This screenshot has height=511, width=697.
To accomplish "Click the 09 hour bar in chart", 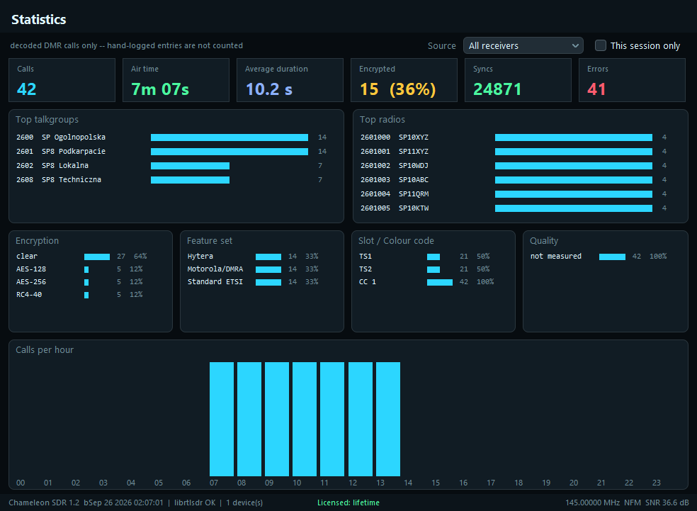I will (277, 419).
